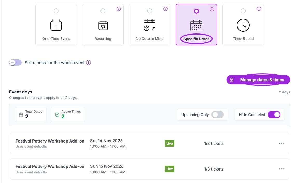The width and height of the screenshot is (291, 183).
Task: Click event title in Sat 14 Nov row
Action: click(50, 141)
